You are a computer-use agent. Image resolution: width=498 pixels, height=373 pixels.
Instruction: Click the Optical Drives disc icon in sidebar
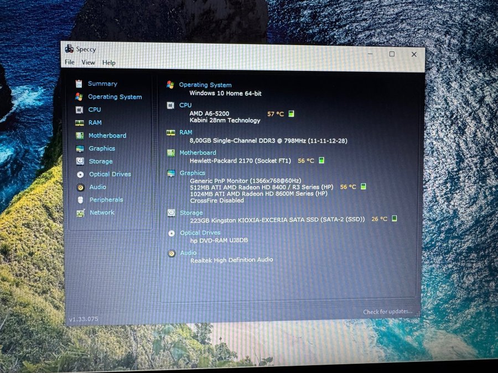[80, 175]
